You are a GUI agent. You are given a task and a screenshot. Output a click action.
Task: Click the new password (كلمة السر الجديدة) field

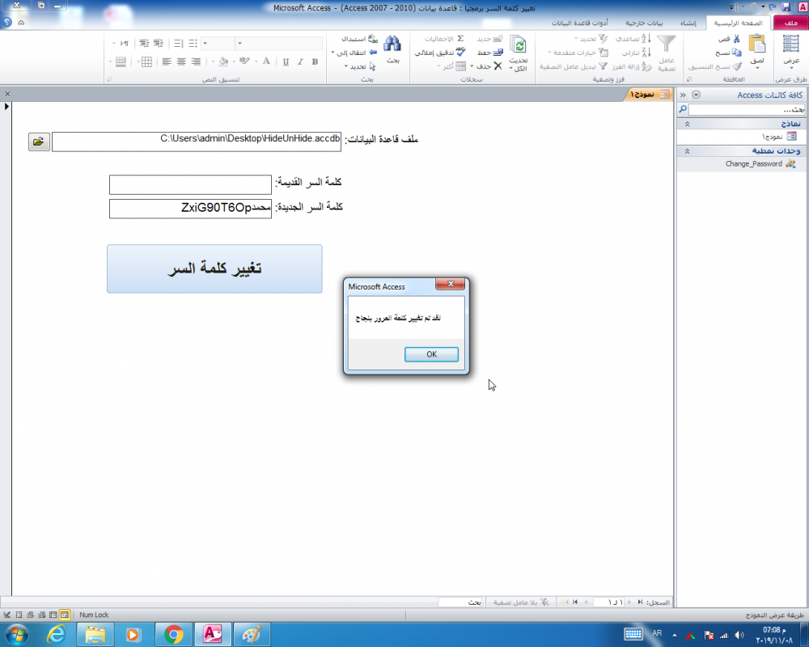(x=190, y=209)
